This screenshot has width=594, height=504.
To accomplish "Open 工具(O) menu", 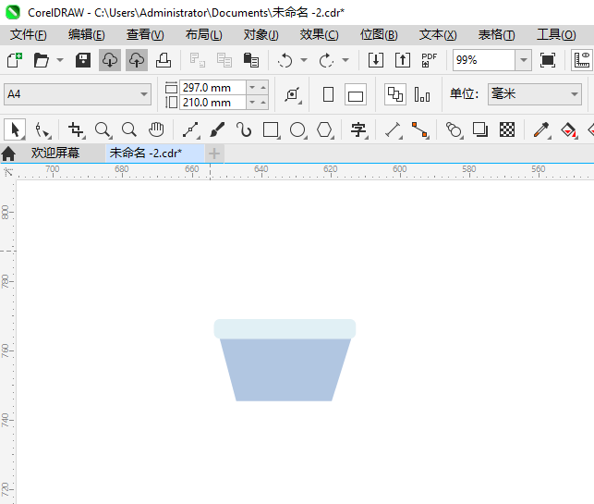I will click(556, 35).
